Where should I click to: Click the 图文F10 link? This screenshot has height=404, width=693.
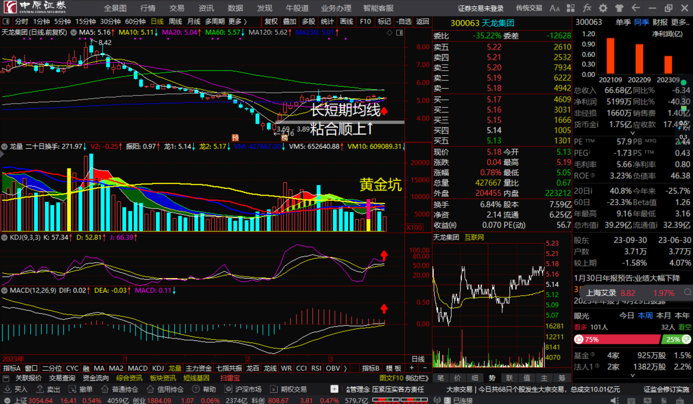(391, 378)
